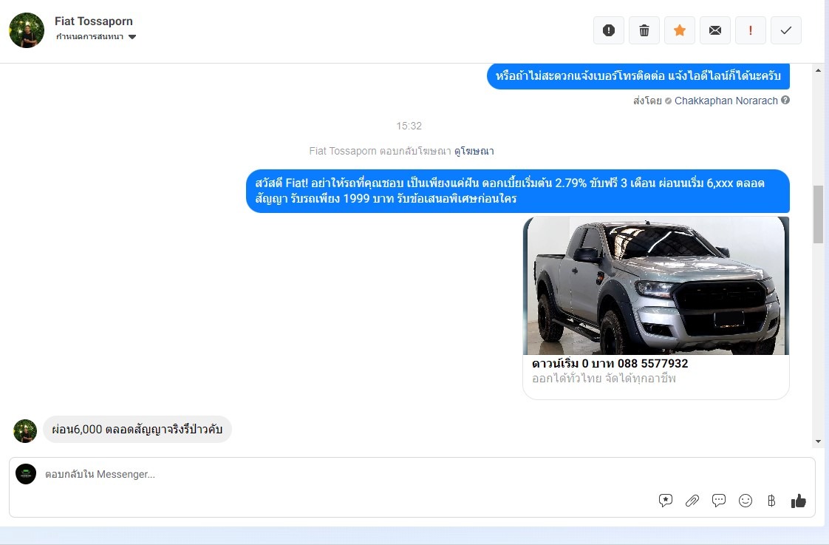The height and width of the screenshot is (545, 829).
Task: Mark conversation done with checkmark icon
Action: pyautogui.click(x=785, y=30)
